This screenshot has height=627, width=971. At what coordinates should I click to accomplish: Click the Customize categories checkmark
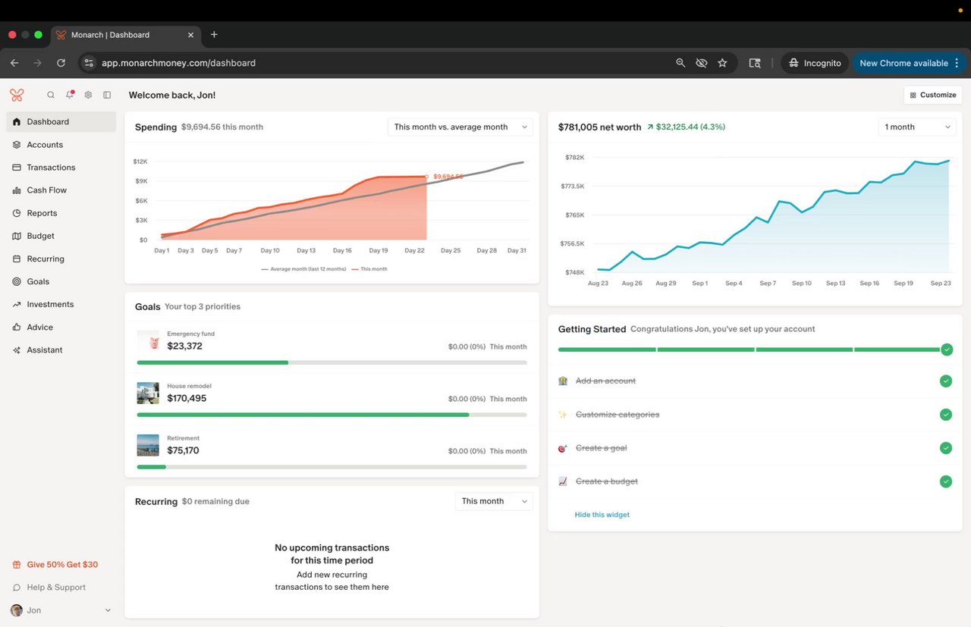(945, 415)
